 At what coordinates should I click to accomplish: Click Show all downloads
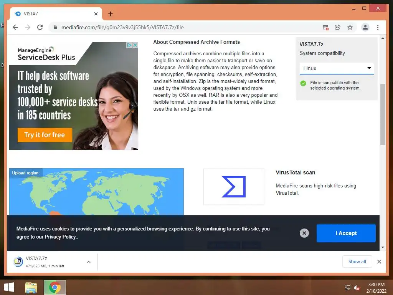tap(357, 262)
